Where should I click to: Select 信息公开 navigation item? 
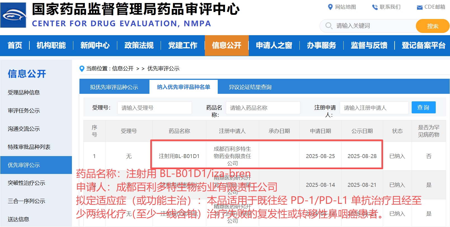click(227, 45)
